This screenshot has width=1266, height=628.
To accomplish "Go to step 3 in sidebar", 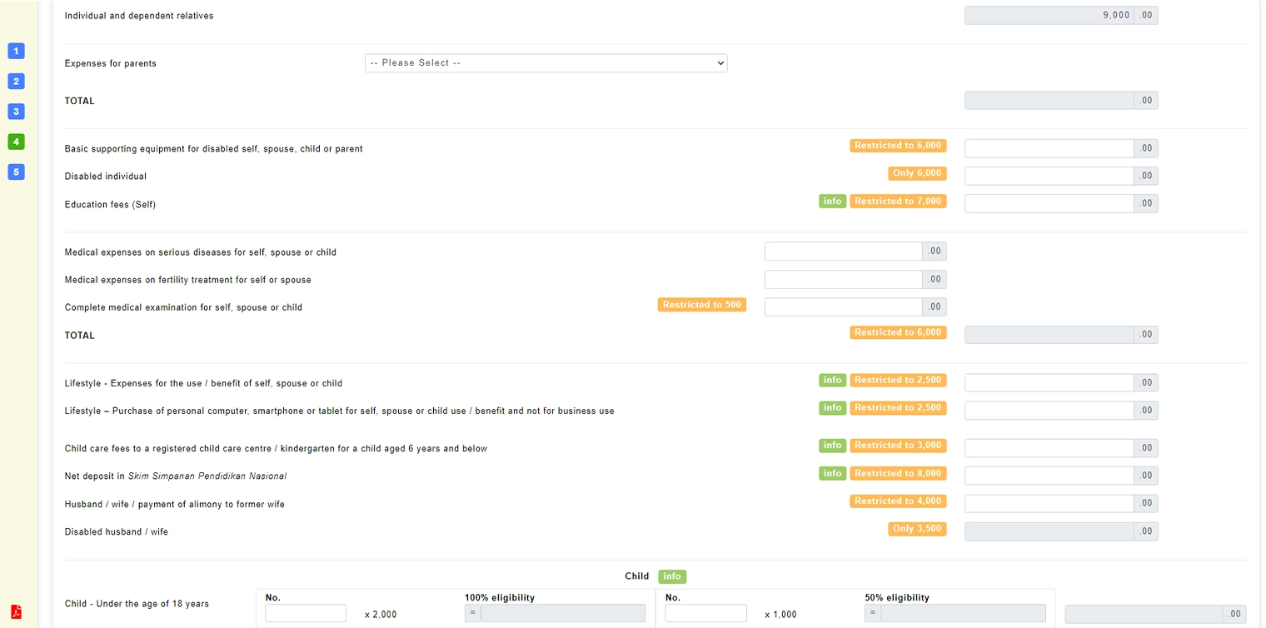I will coord(16,112).
